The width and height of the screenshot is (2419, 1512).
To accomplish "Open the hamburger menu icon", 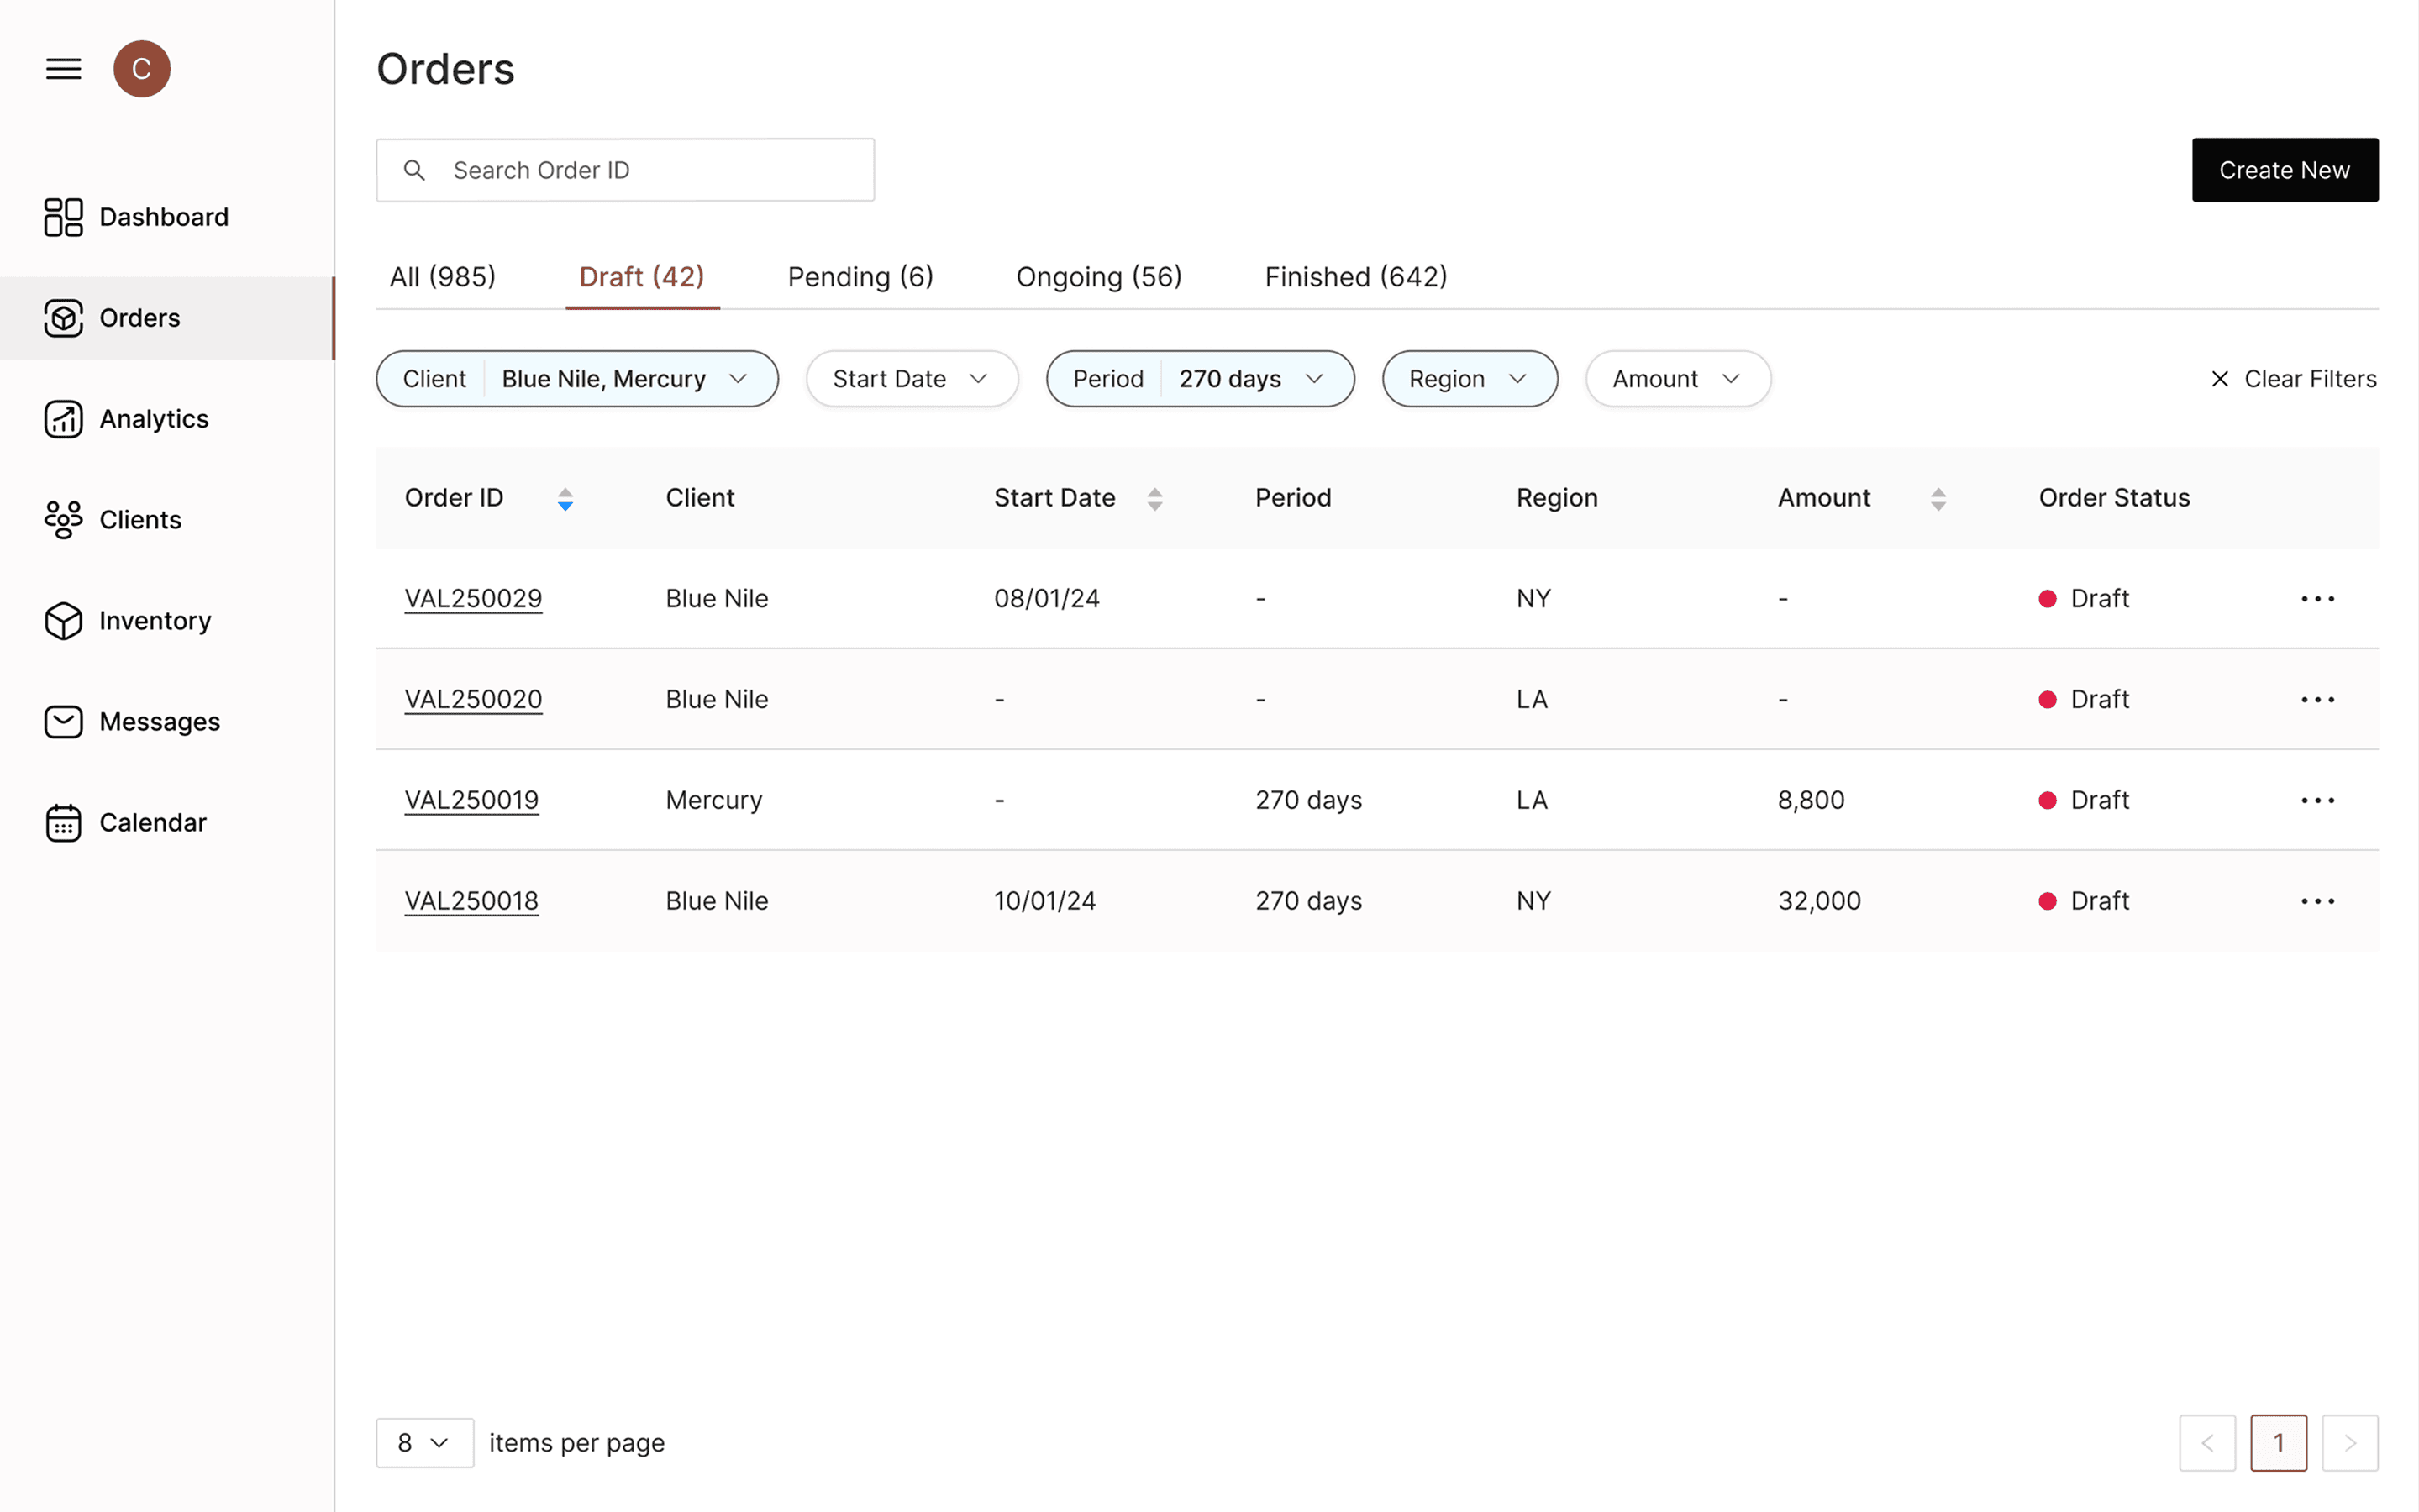I will [63, 69].
